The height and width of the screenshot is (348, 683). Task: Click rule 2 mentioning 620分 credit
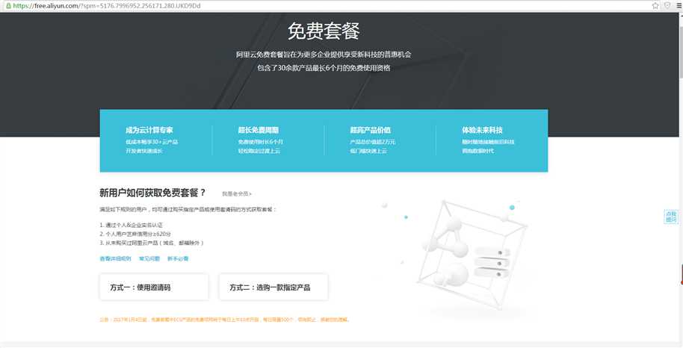[x=135, y=234]
